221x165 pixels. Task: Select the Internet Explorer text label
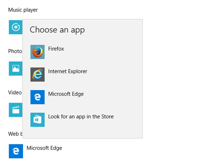pyautogui.click(x=67, y=71)
